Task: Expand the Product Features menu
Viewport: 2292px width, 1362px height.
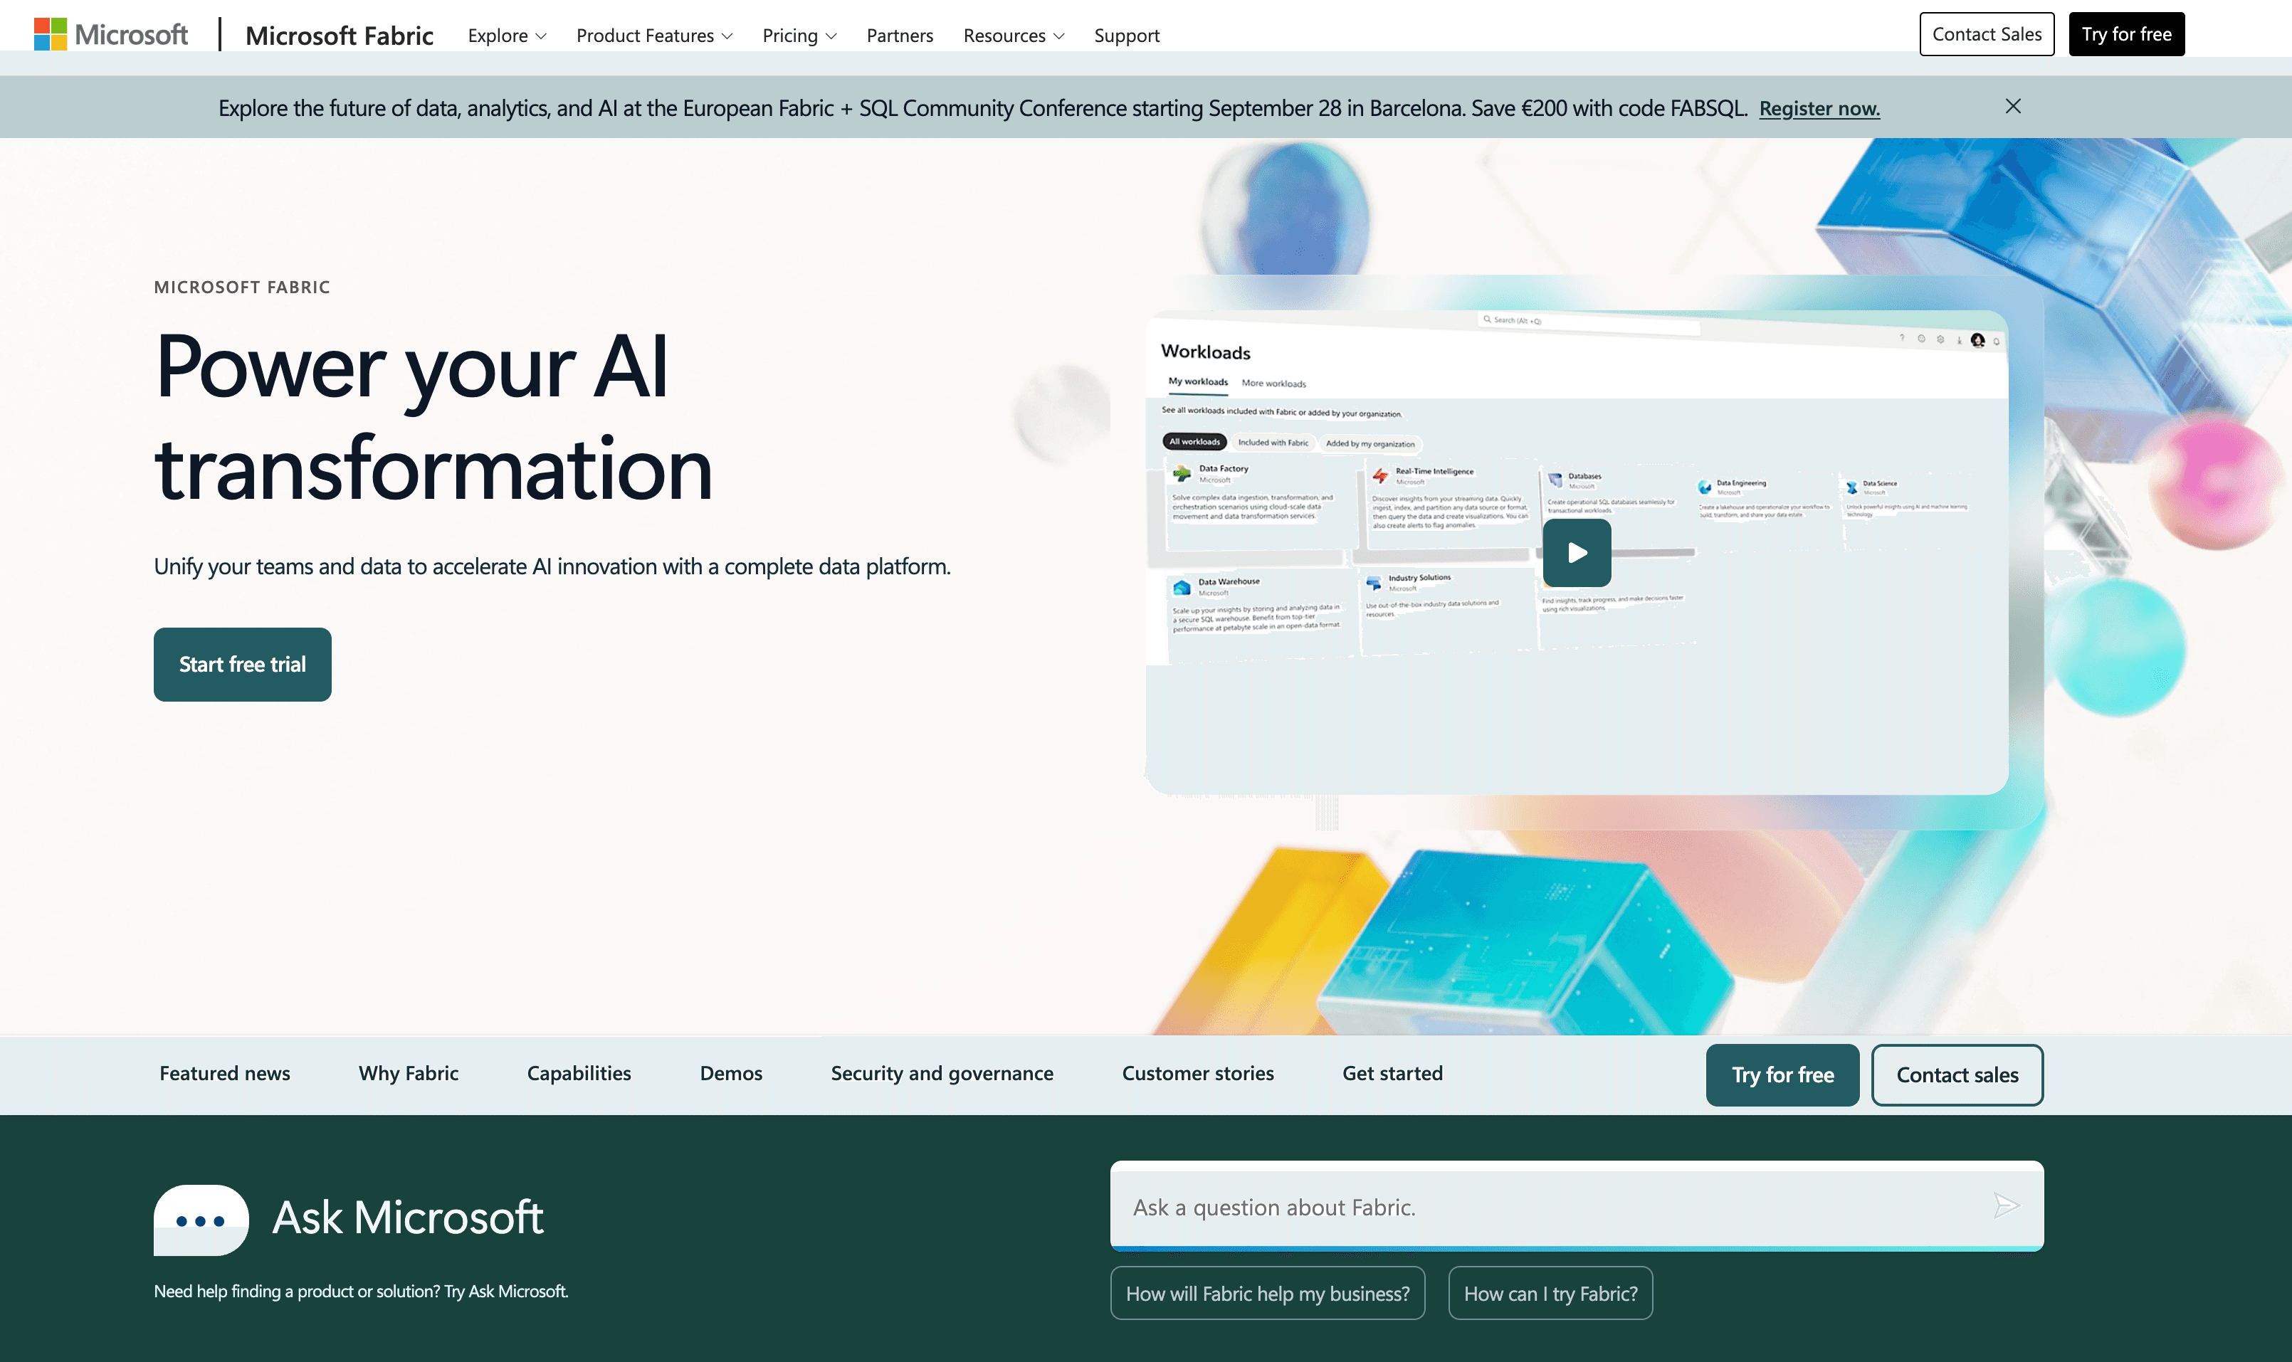Action: tap(654, 35)
